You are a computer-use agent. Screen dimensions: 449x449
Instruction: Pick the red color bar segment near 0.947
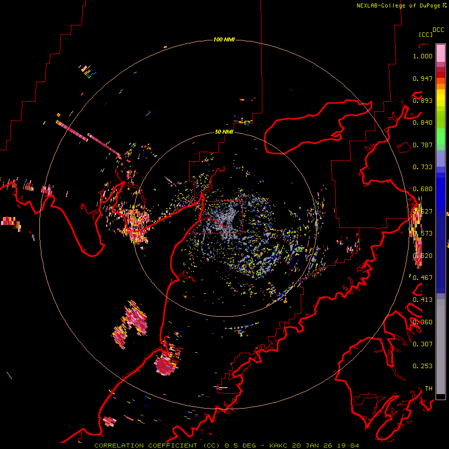(x=441, y=75)
